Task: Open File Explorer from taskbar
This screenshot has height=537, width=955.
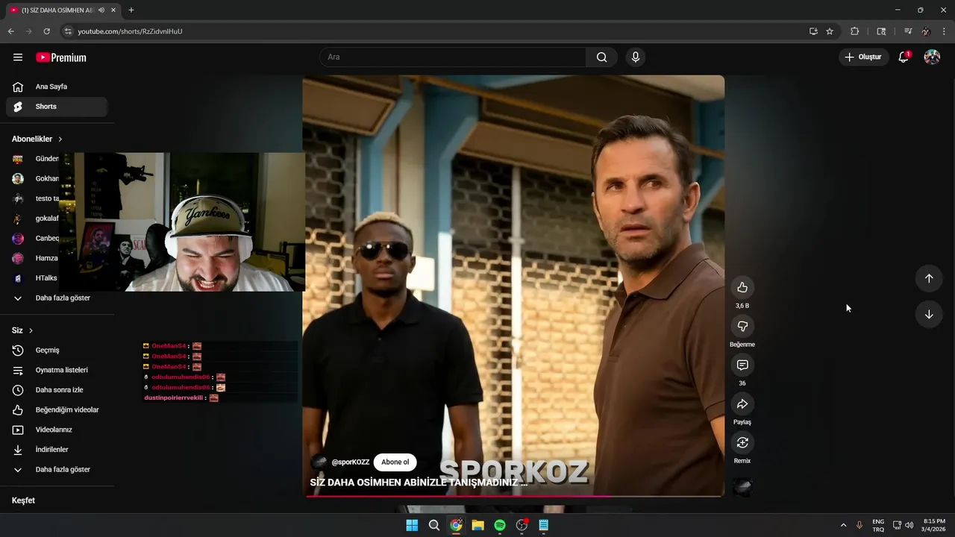Action: [477, 525]
